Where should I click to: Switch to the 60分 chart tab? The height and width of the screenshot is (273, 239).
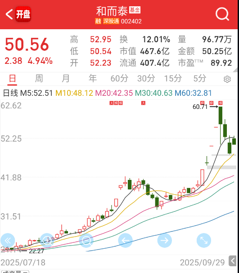click(x=119, y=79)
